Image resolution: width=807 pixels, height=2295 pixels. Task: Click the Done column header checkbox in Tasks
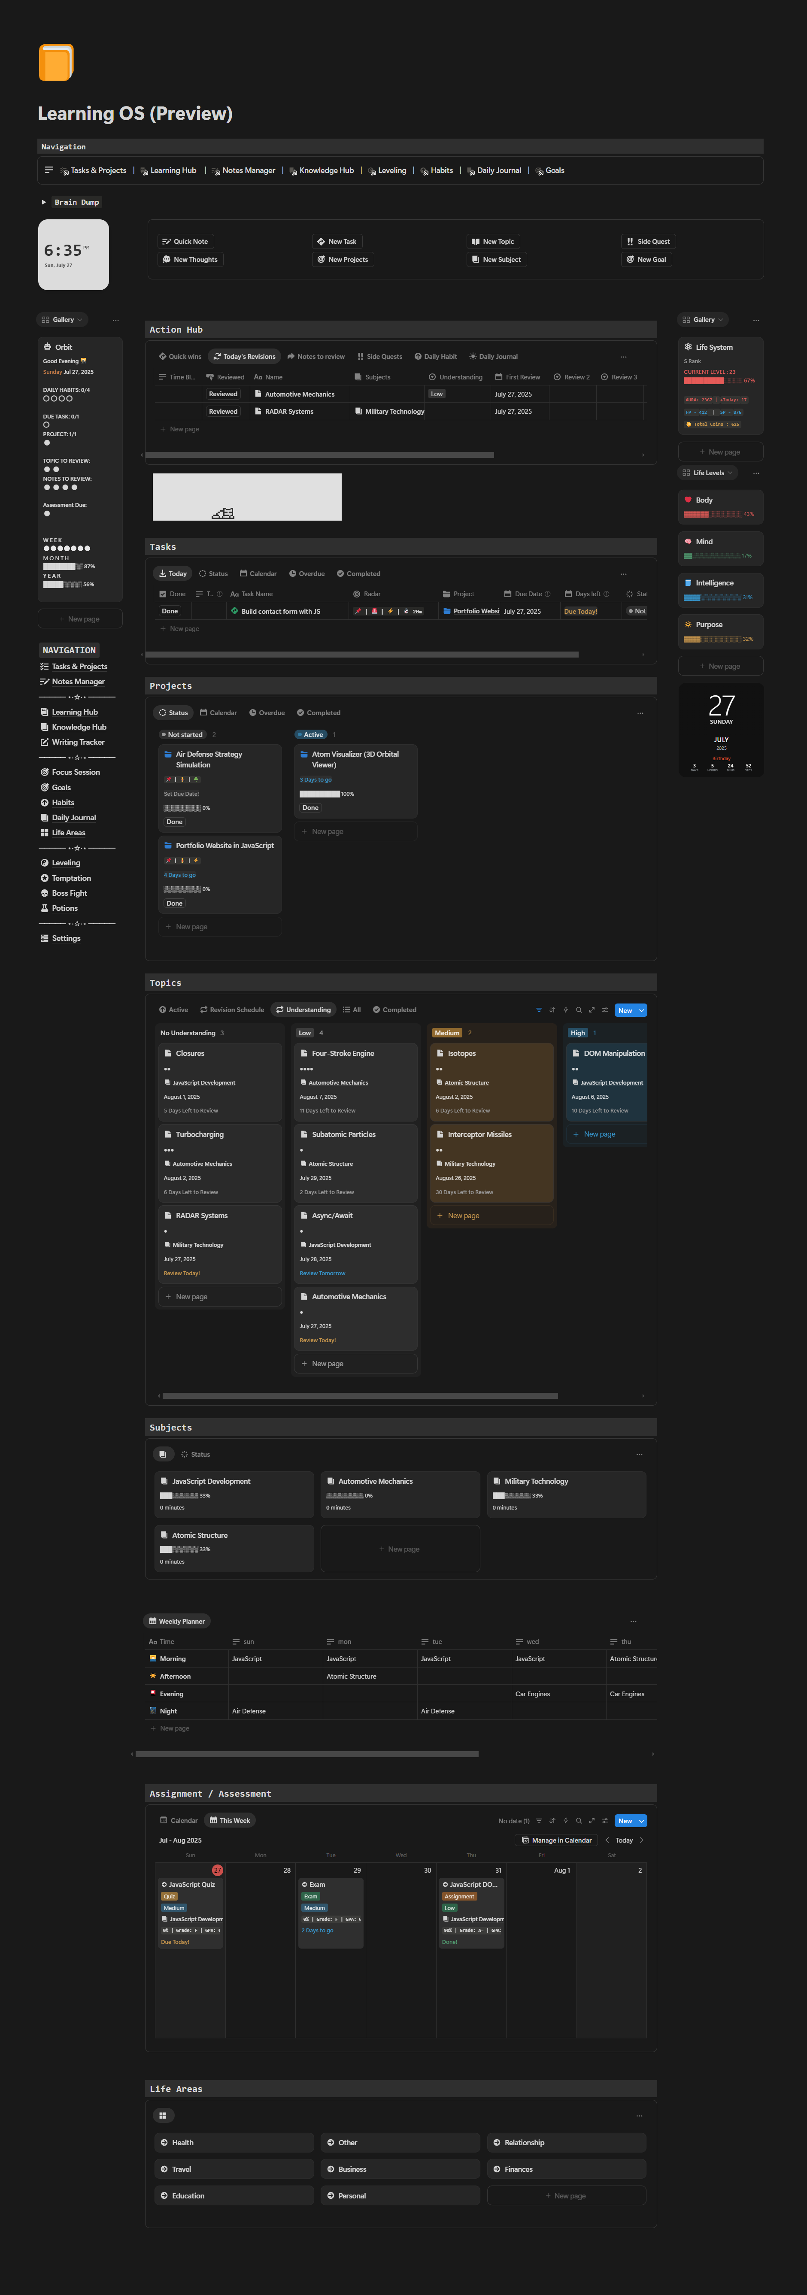tap(162, 594)
